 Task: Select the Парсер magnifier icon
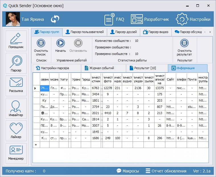(x=16, y=63)
